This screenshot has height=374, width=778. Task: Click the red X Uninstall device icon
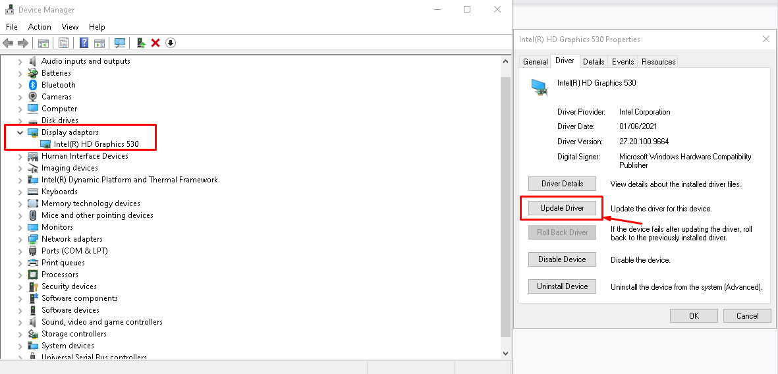point(155,43)
